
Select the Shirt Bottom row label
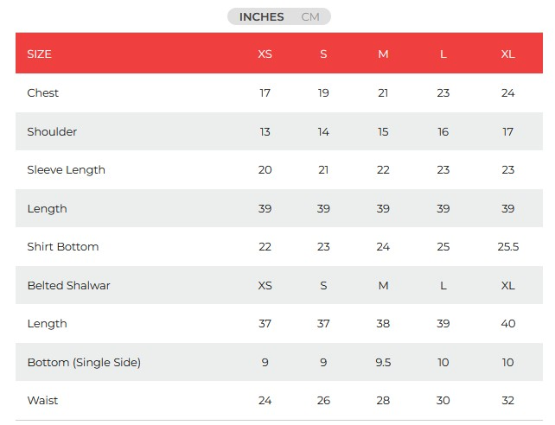click(x=63, y=247)
